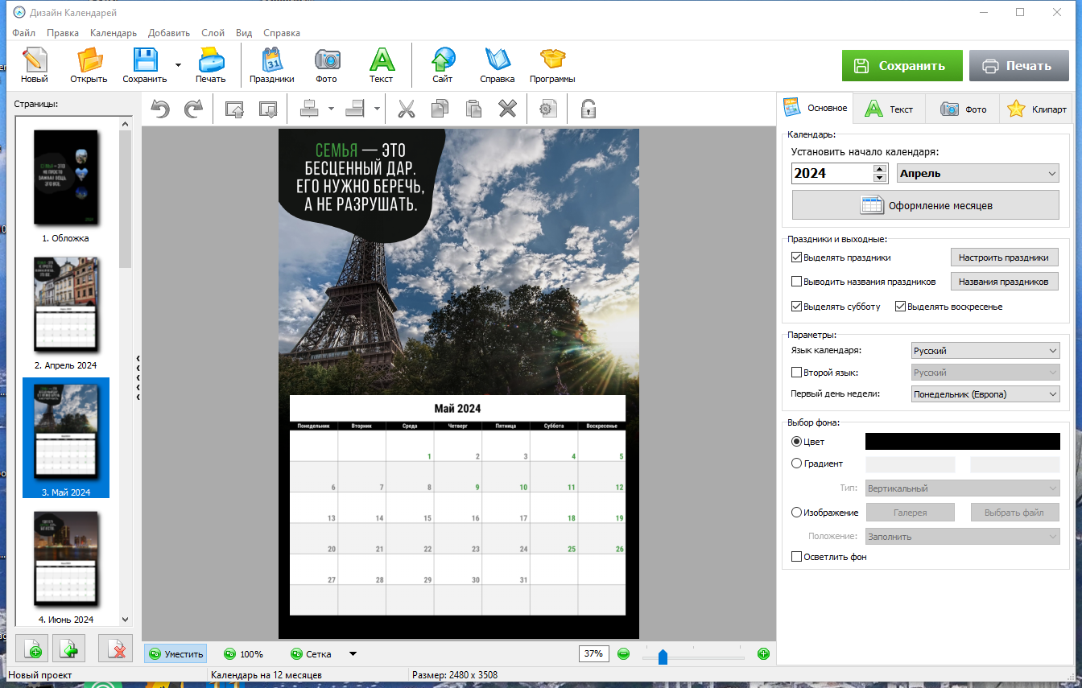Uncheck Выделять субботу checkbox
This screenshot has height=688, width=1082.
pos(797,307)
